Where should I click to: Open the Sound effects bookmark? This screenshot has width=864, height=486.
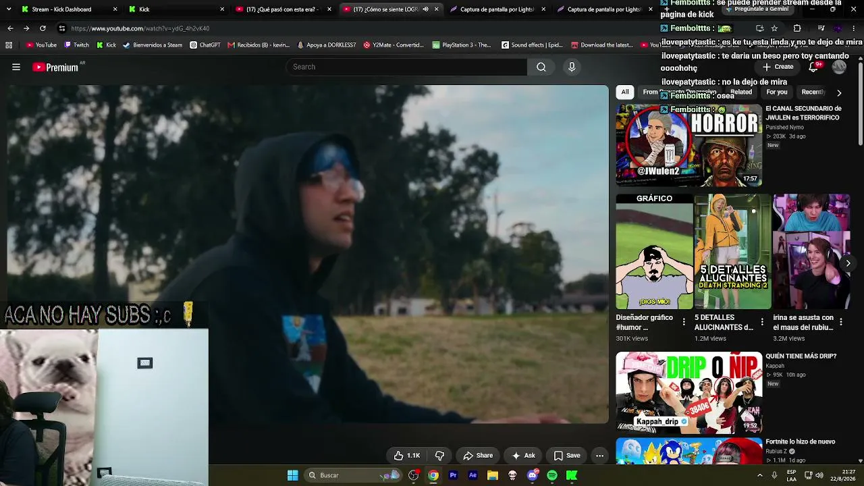pos(532,45)
